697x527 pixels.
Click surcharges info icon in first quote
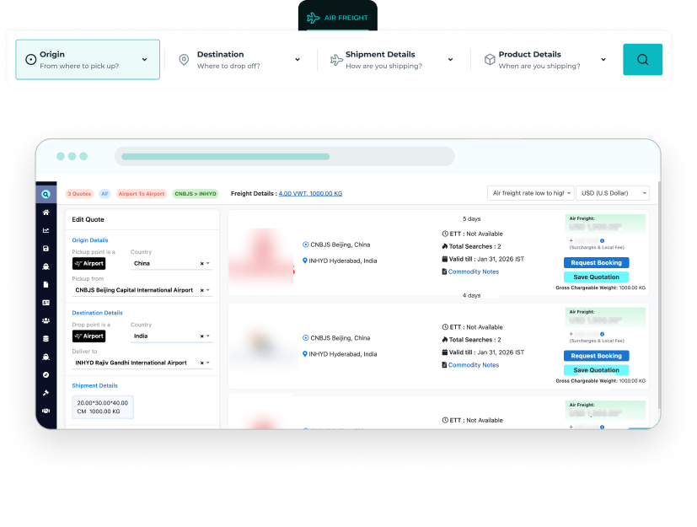pos(602,240)
